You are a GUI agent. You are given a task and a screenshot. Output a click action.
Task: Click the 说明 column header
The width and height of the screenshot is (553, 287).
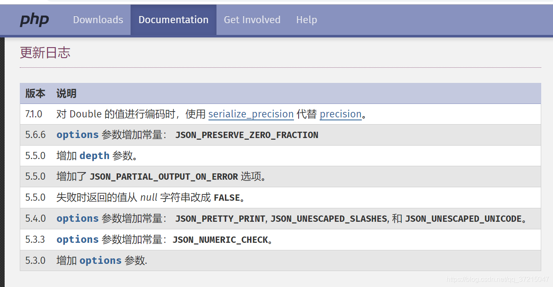67,93
